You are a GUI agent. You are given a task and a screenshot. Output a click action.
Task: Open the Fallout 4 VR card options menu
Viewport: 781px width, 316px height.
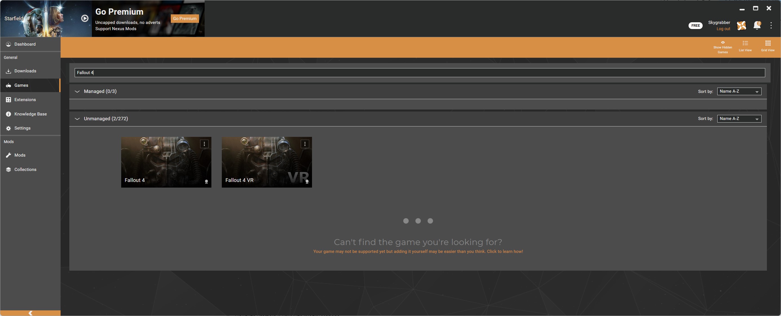[305, 144]
